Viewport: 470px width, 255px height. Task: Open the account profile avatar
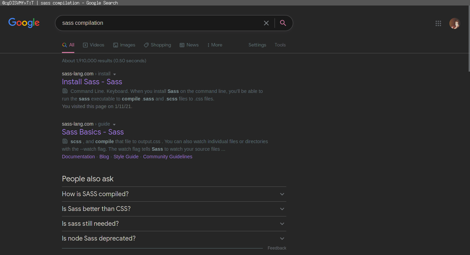tap(455, 23)
